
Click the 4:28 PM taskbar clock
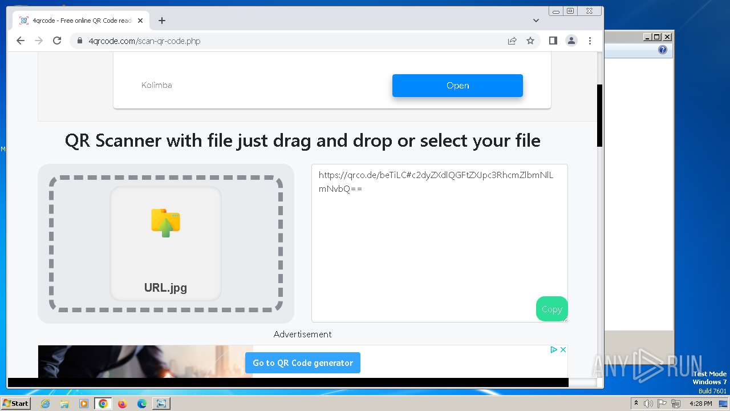pos(701,404)
